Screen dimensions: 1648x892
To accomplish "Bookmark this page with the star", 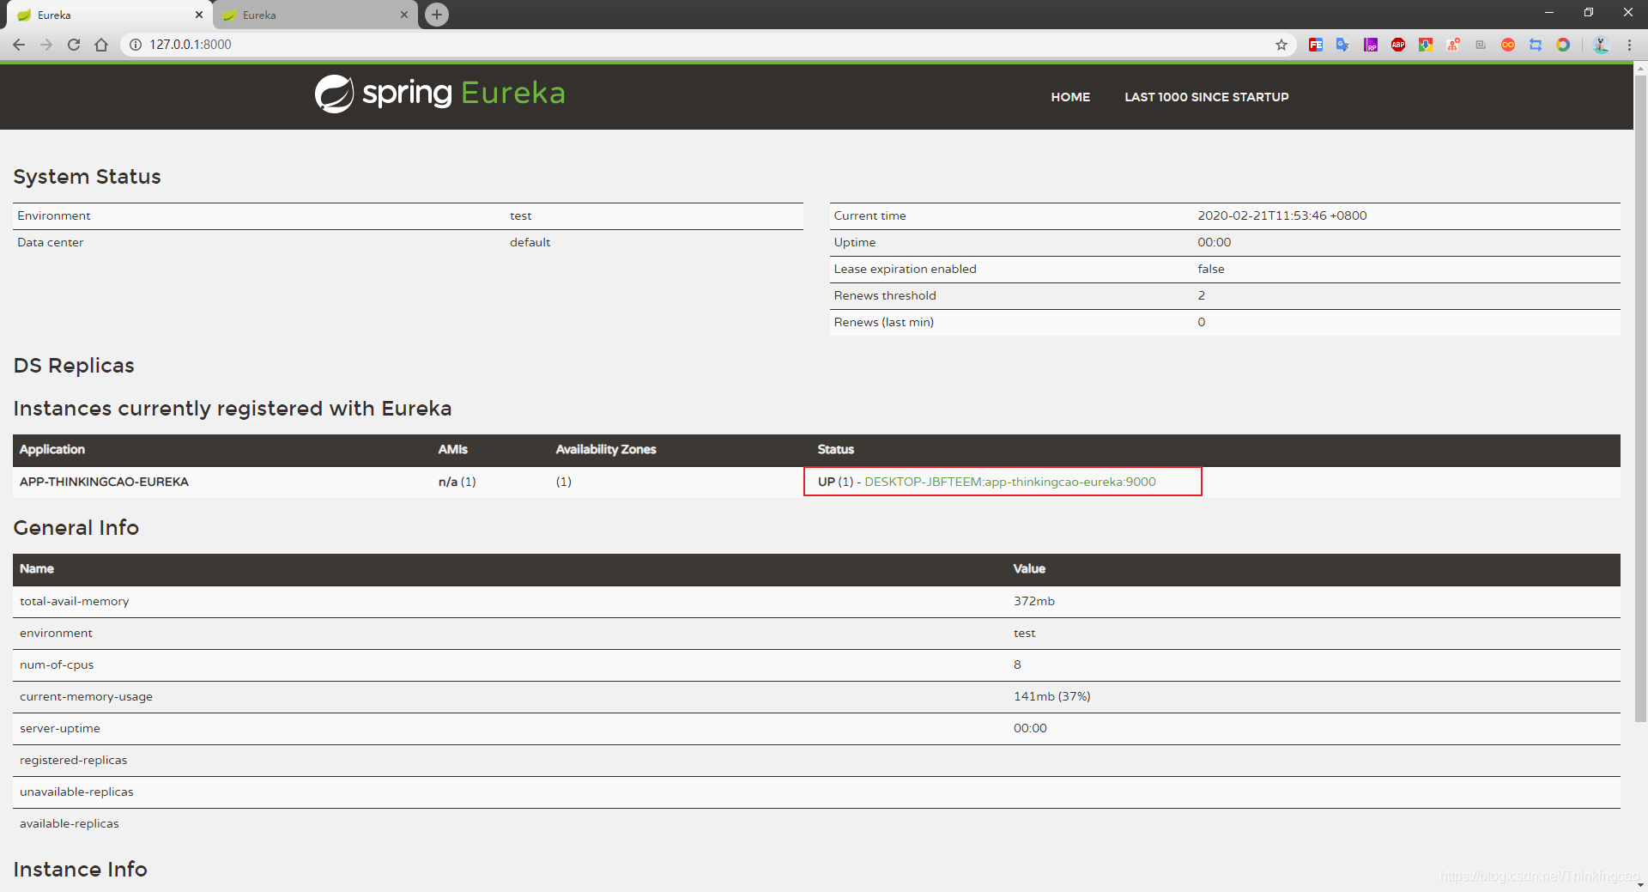I will click(x=1281, y=45).
